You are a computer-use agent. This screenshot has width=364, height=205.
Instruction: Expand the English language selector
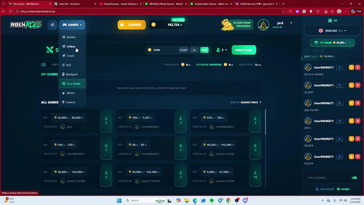332,31
